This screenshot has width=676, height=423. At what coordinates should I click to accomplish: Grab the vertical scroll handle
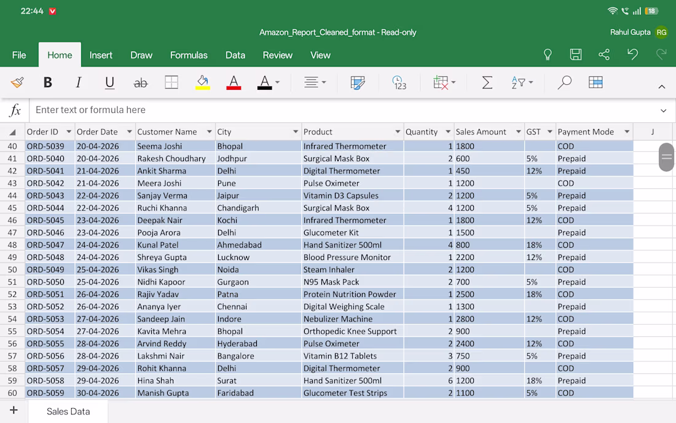click(667, 157)
